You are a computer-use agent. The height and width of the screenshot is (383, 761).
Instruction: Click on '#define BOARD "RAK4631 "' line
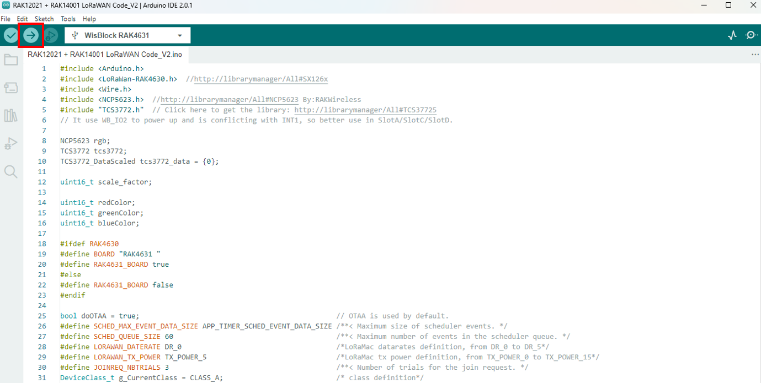coord(110,254)
